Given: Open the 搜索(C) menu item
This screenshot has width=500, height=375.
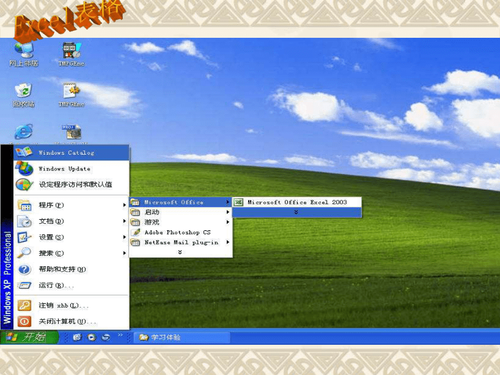Looking at the screenshot, I should point(72,253).
